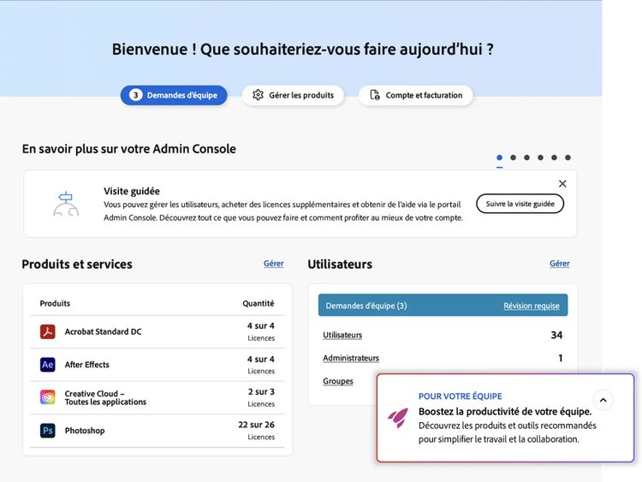Open the Demandes d'équipe tab
This screenshot has height=482, width=642.
point(174,95)
